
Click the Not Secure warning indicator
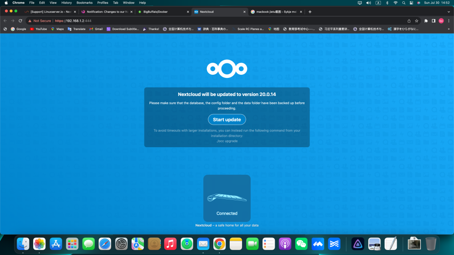point(39,21)
